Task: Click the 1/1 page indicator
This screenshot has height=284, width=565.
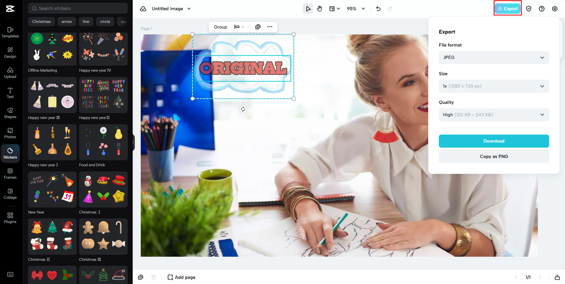Action: [x=528, y=277]
